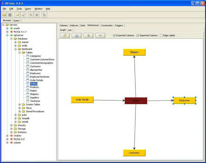The image size is (206, 163).
Task: Click the refresh graph button
Action: tap(65, 36)
